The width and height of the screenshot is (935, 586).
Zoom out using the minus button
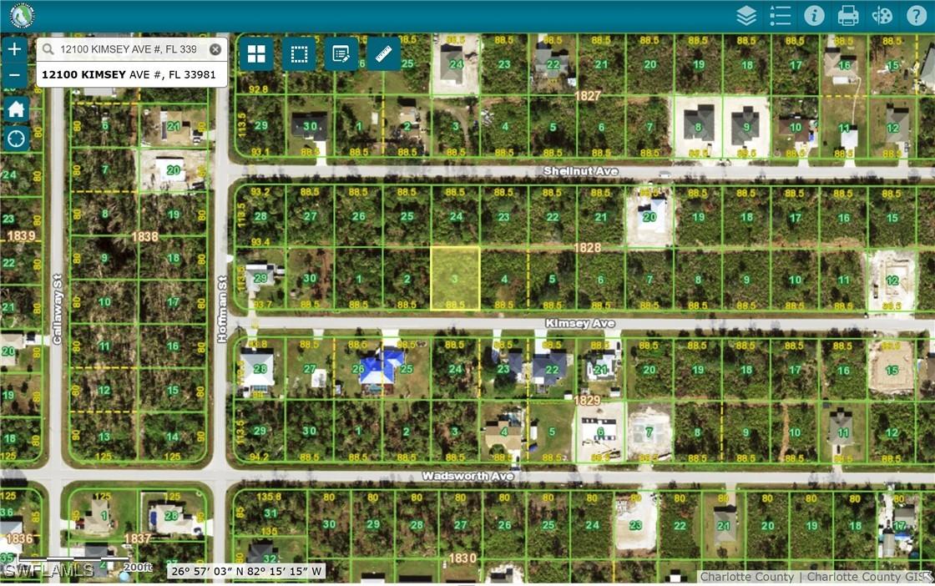coord(14,74)
